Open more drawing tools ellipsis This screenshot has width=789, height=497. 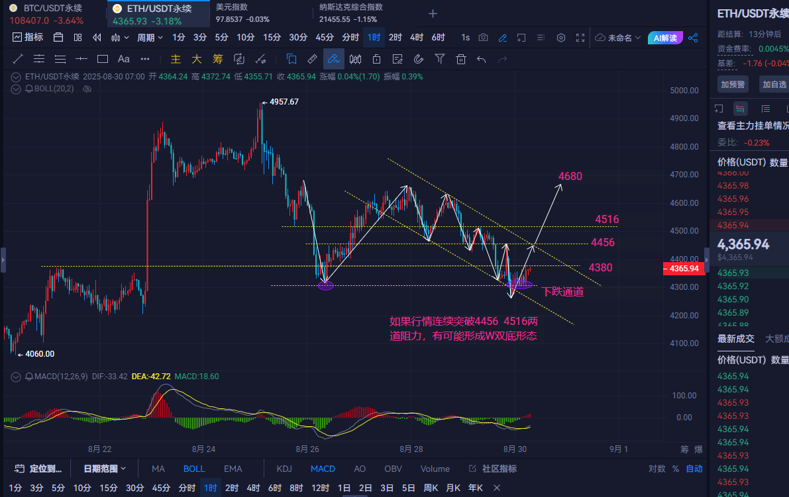point(145,60)
